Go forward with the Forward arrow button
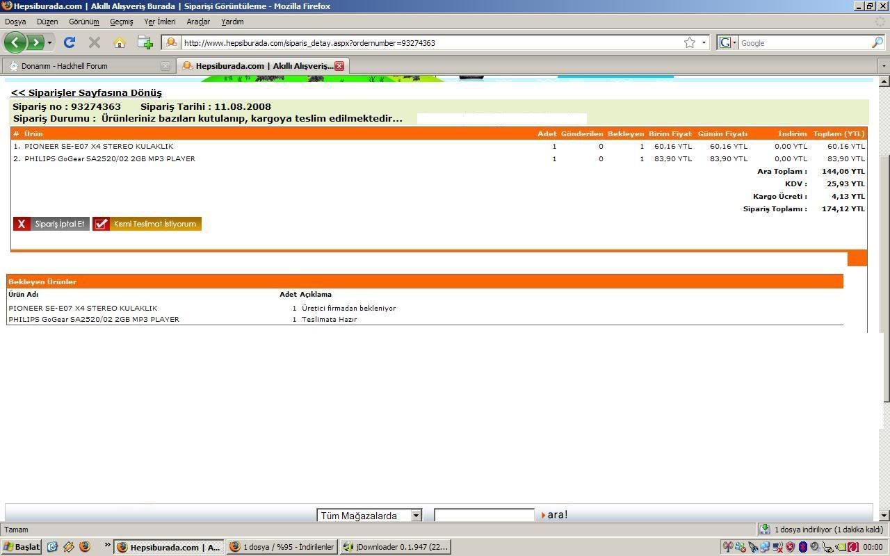890x556 pixels. pos(34,42)
